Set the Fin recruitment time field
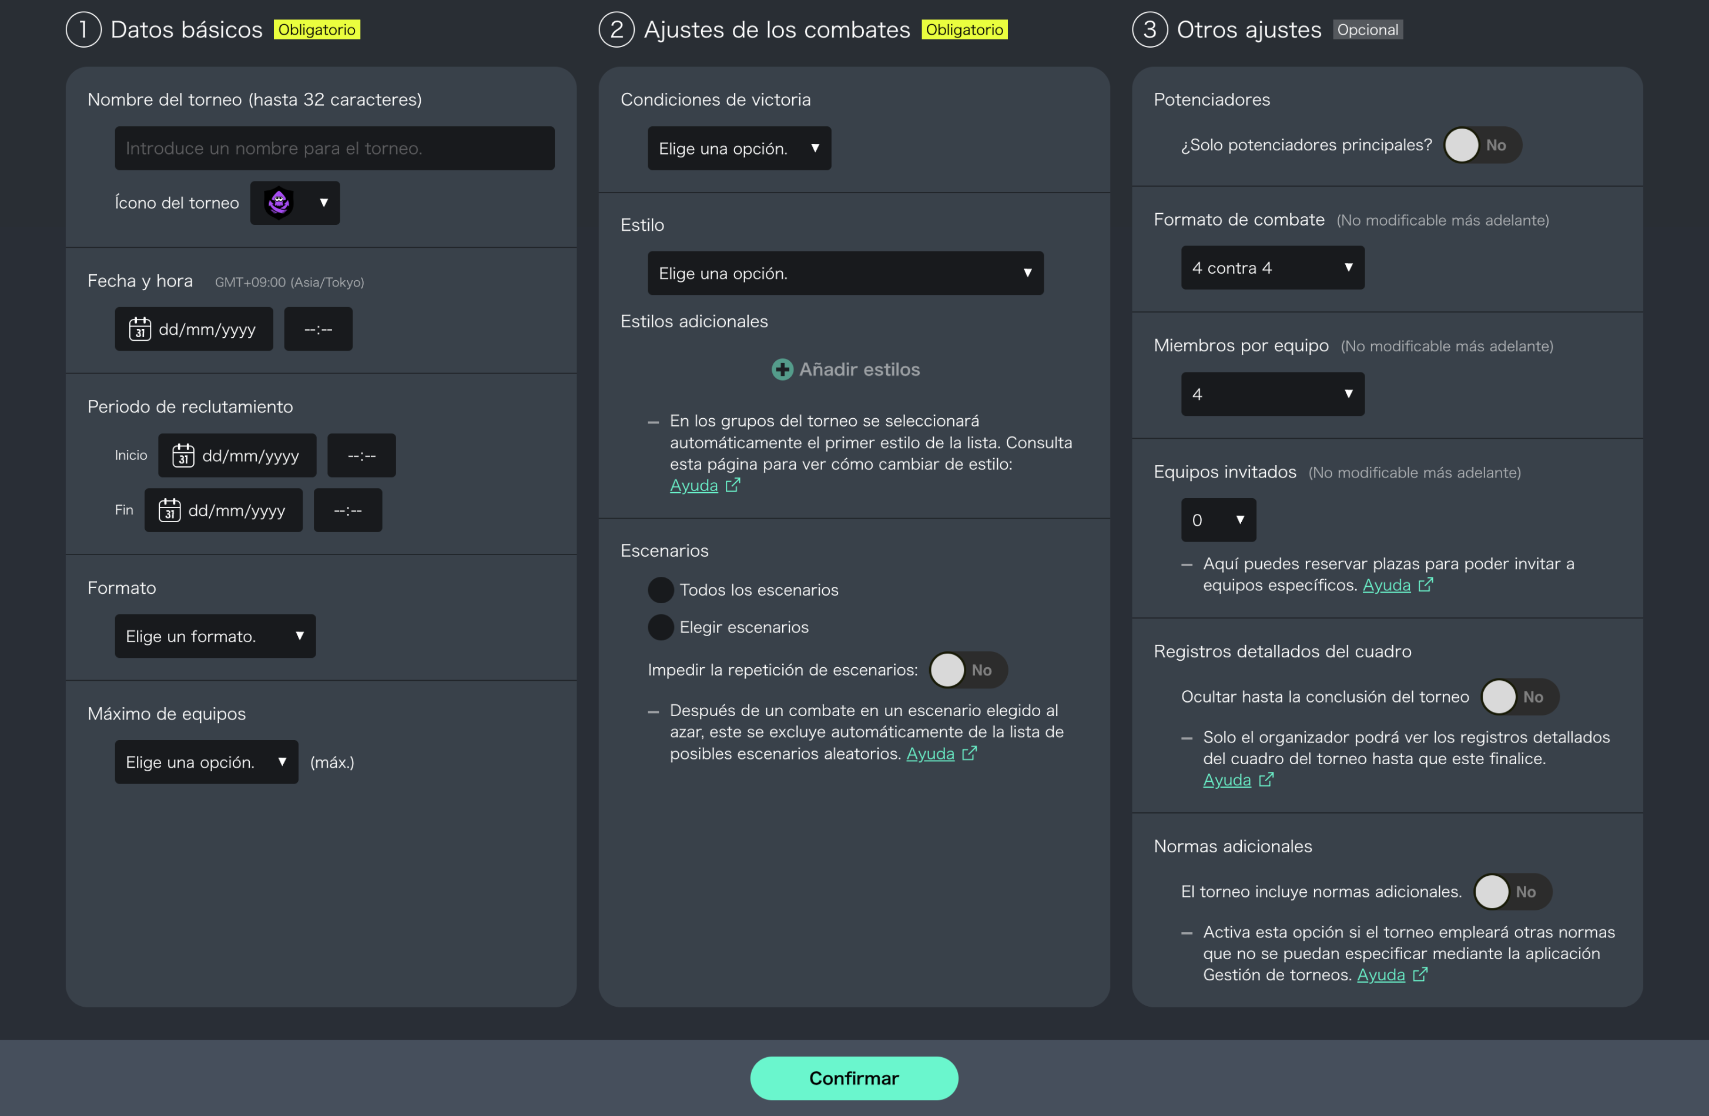The image size is (1709, 1116). (x=347, y=510)
